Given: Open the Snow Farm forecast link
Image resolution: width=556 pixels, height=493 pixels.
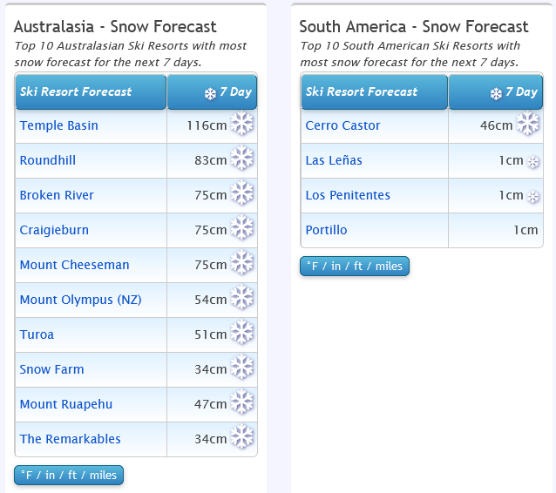Looking at the screenshot, I should coord(51,369).
